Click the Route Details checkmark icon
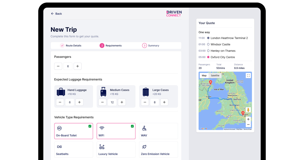304x160 pixels. click(x=62, y=46)
